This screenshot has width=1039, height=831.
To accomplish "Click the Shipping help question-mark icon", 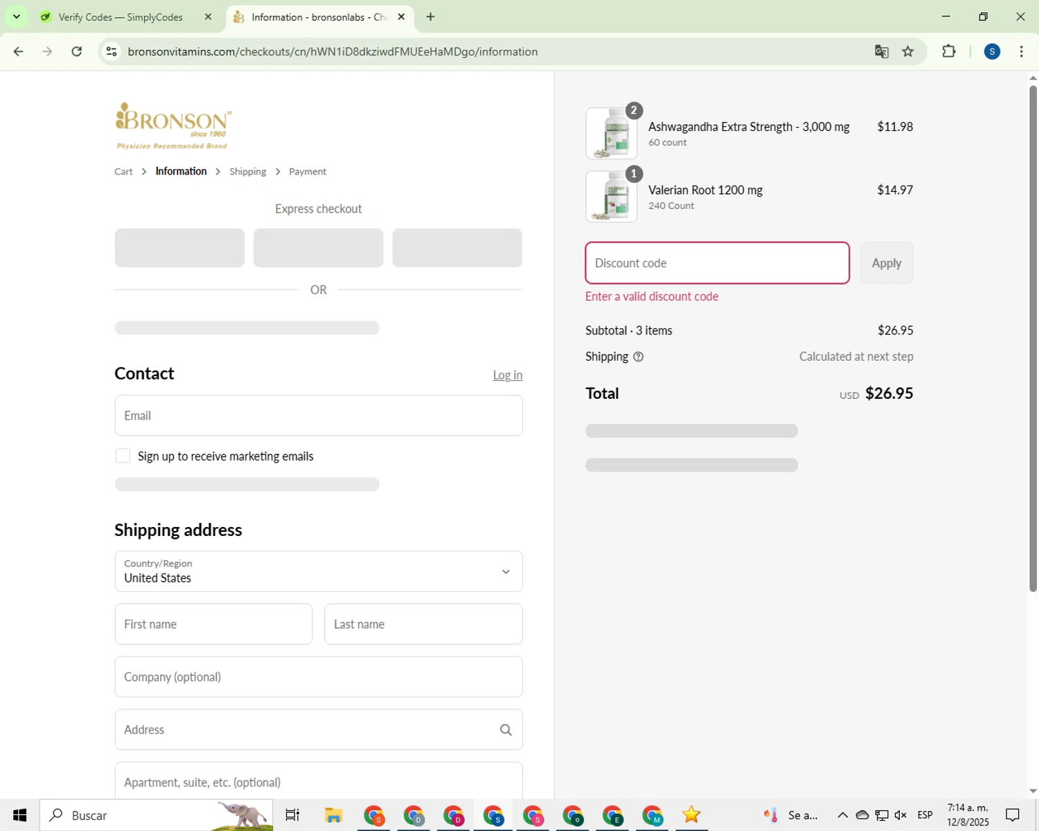I will (x=639, y=357).
